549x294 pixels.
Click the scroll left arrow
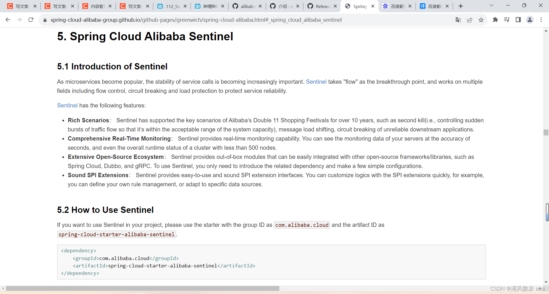[x=3, y=289]
